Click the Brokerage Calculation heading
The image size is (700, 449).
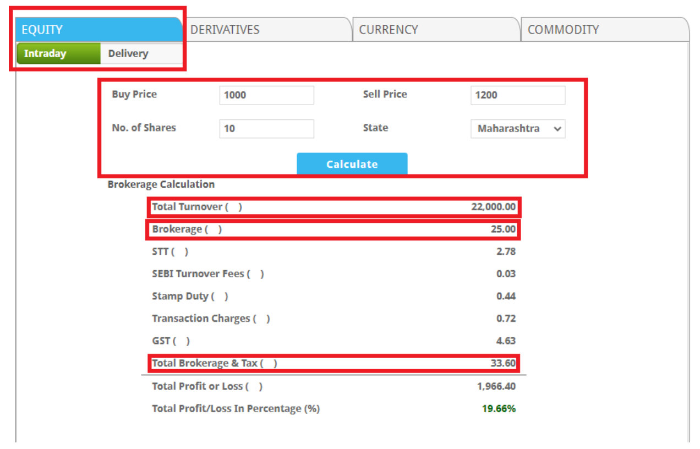tap(161, 184)
